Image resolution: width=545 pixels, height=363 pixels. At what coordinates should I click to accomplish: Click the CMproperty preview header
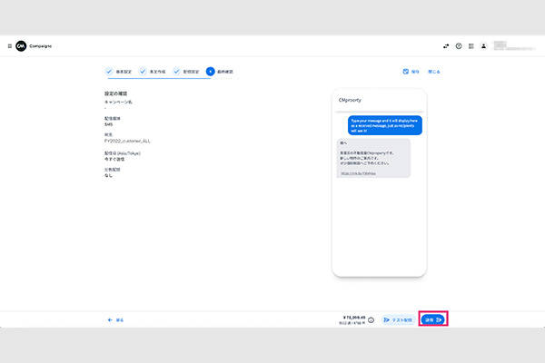[352, 99]
